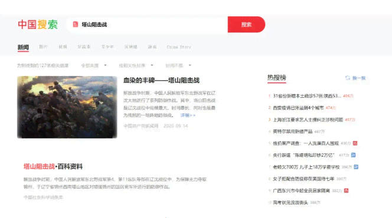Click the 127 related results count text
This screenshot has width=392, height=218.
(x=43, y=65)
